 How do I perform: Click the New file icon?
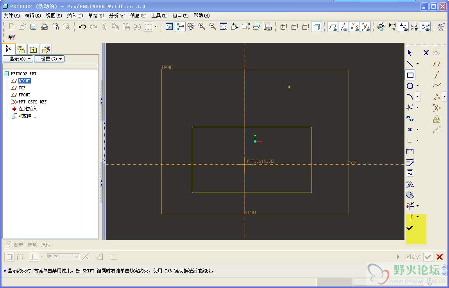pyautogui.click(x=12, y=27)
